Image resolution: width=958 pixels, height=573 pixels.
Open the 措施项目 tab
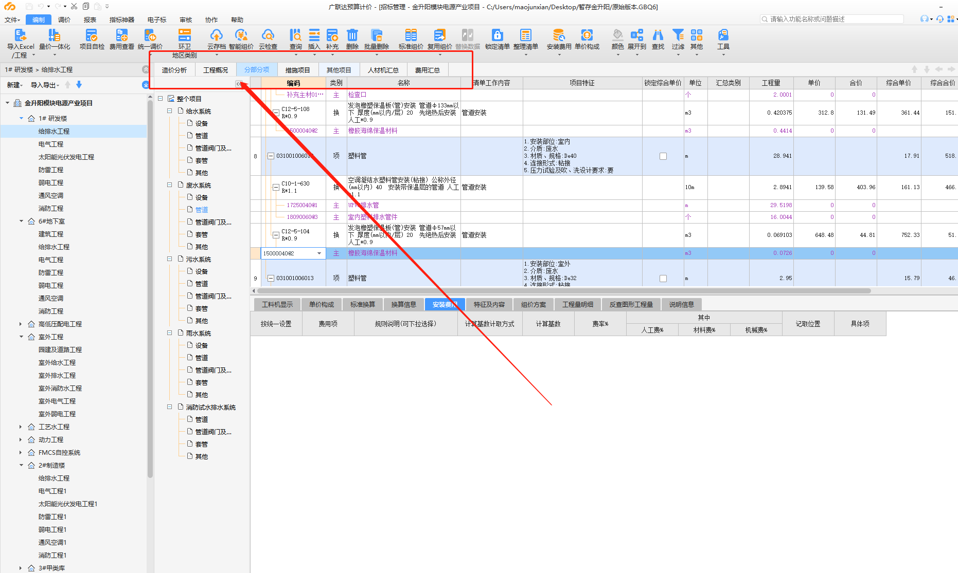pos(297,70)
